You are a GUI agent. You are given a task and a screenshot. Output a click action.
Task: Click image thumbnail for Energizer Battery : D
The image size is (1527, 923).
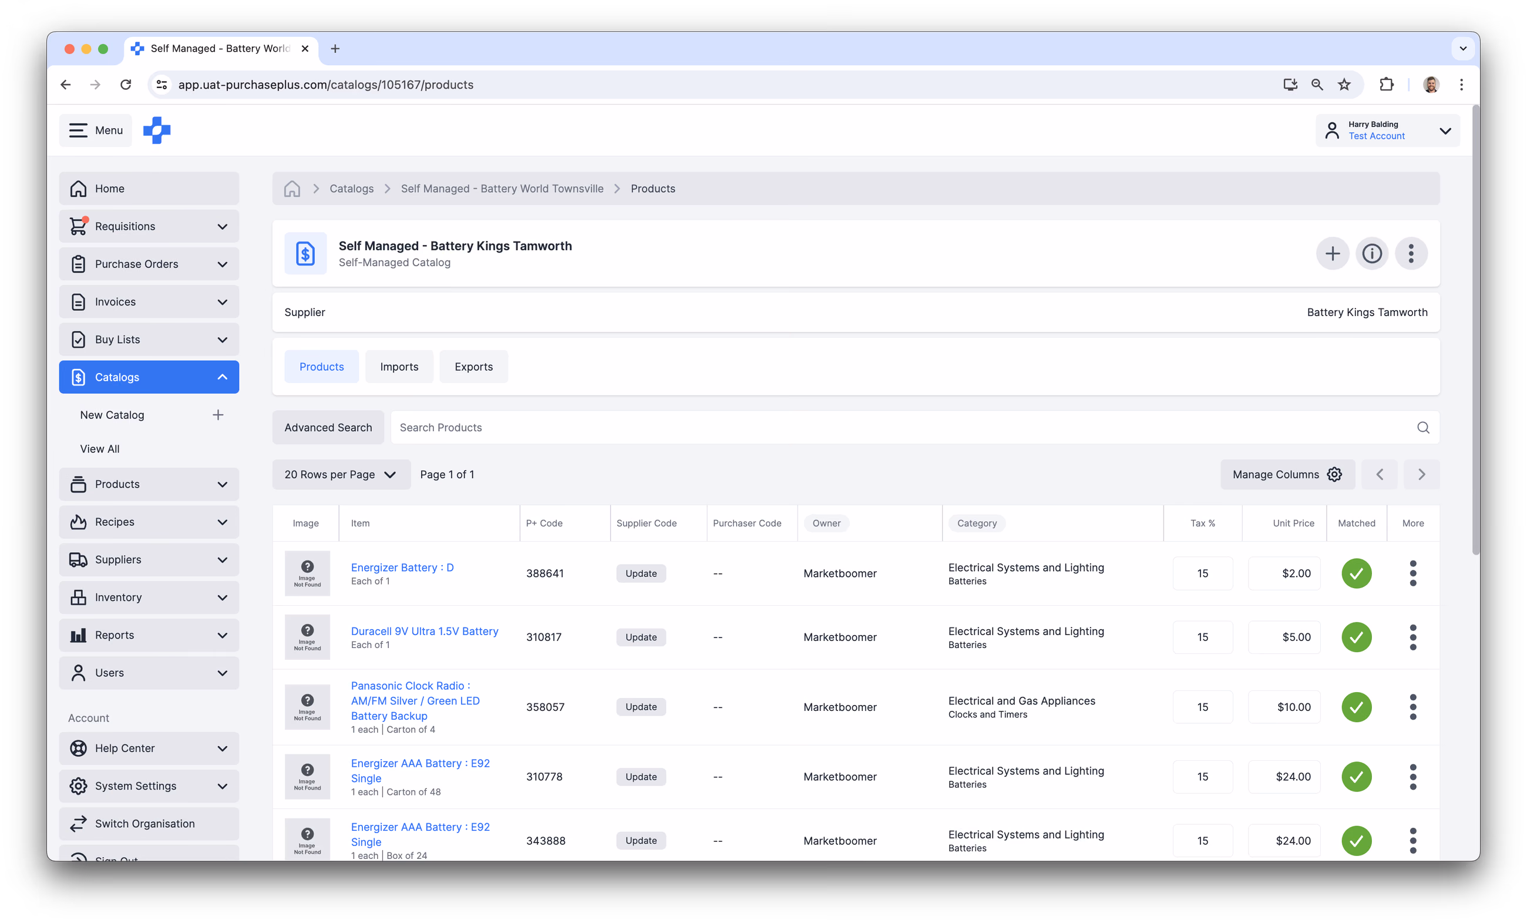307,573
